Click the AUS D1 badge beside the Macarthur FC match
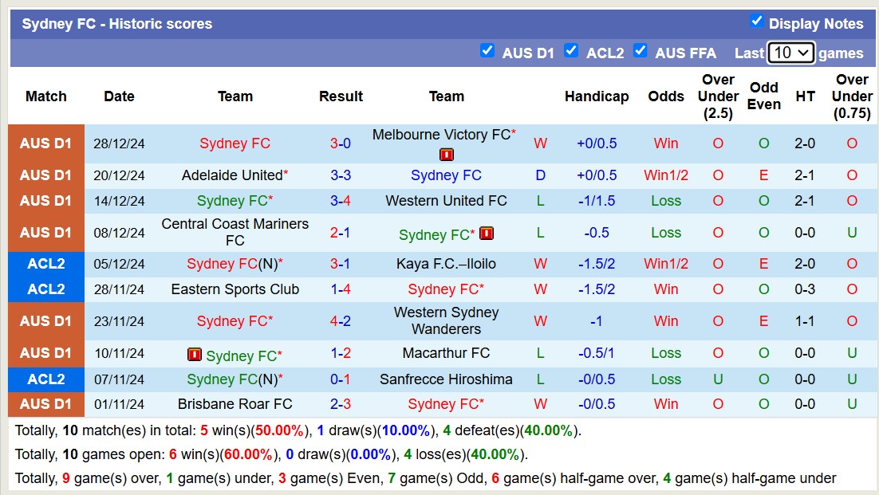Image resolution: width=879 pixels, height=495 pixels. click(x=45, y=353)
